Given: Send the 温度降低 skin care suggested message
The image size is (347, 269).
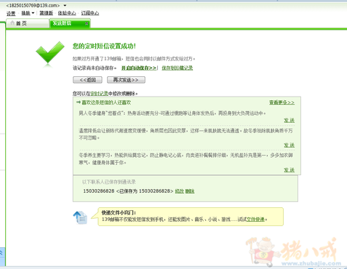Looking at the screenshot, I should (290, 145).
